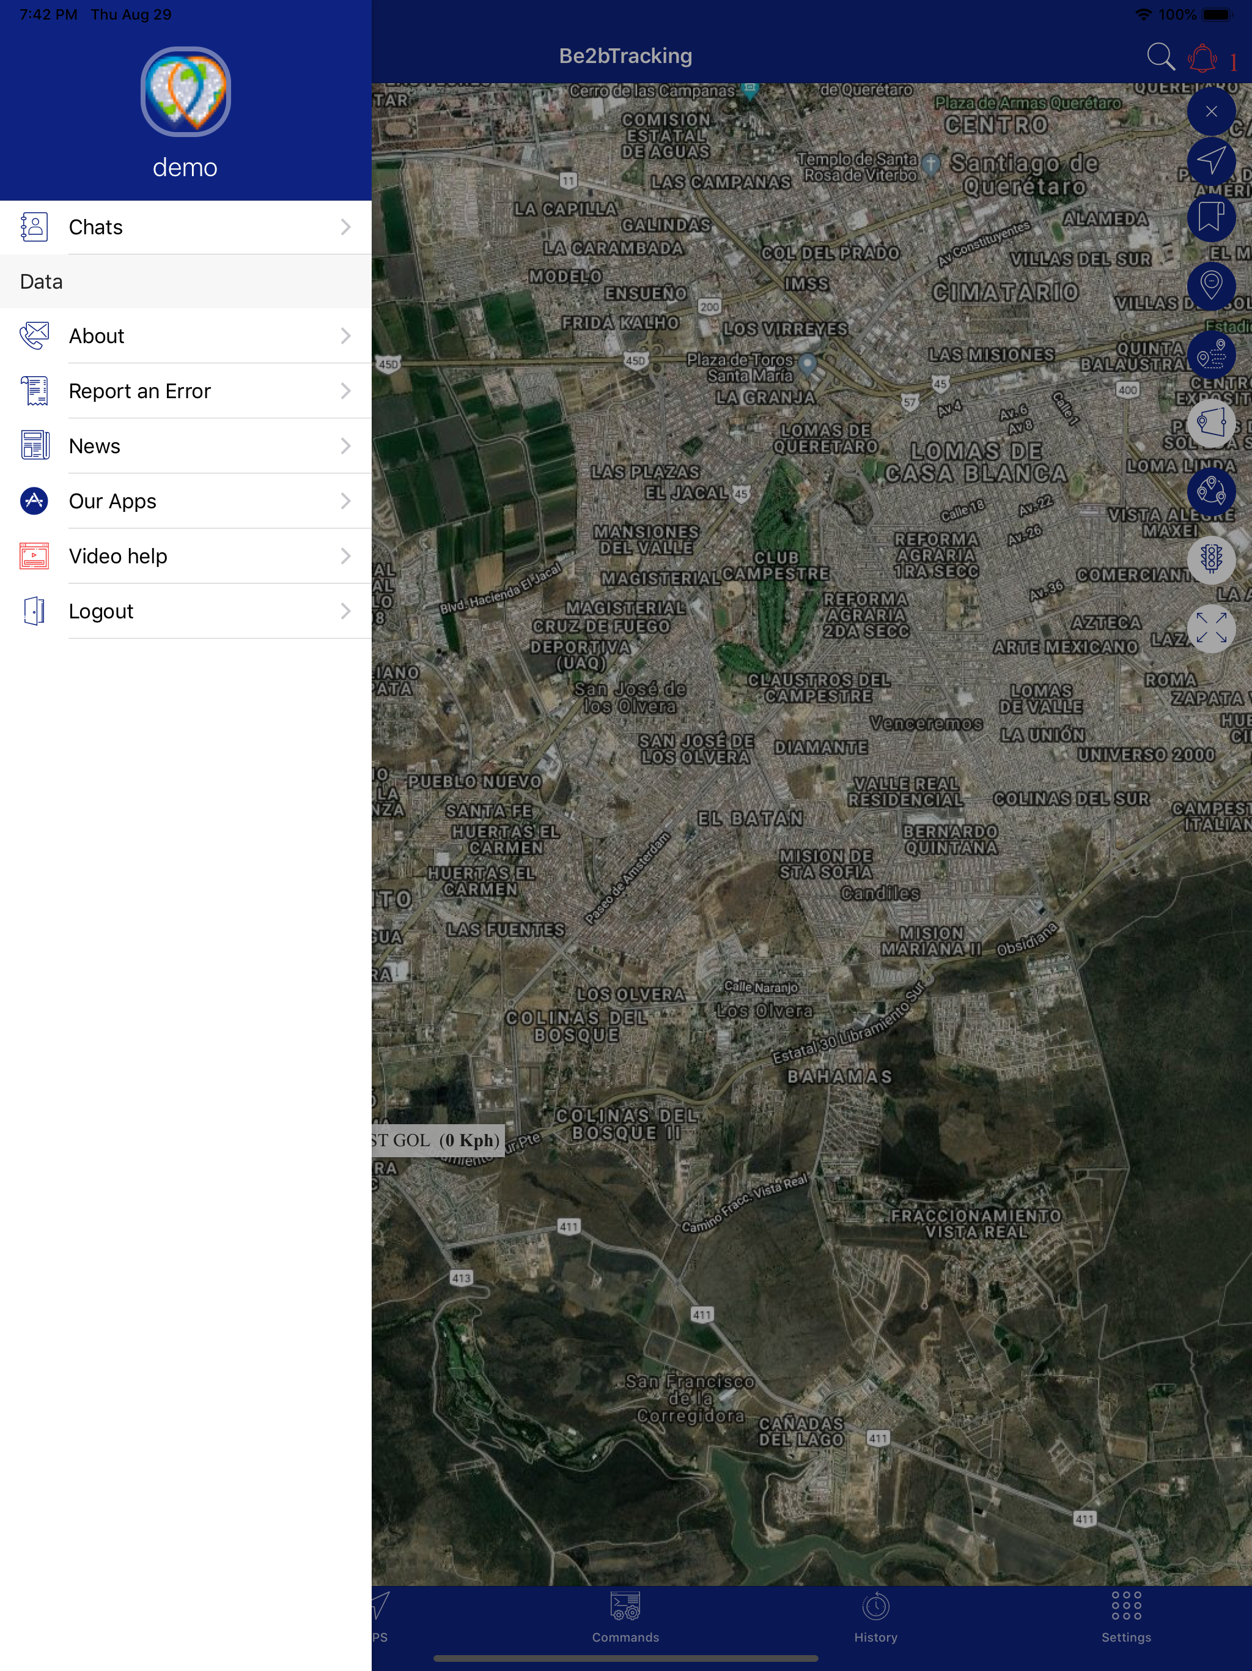Viewport: 1252px width, 1671px height.
Task: Click the search magnifier icon
Action: coord(1160,57)
